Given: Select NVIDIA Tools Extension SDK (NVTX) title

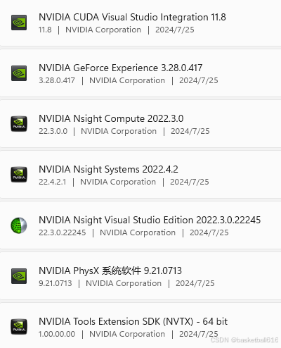Looking at the screenshot, I should click(133, 321).
